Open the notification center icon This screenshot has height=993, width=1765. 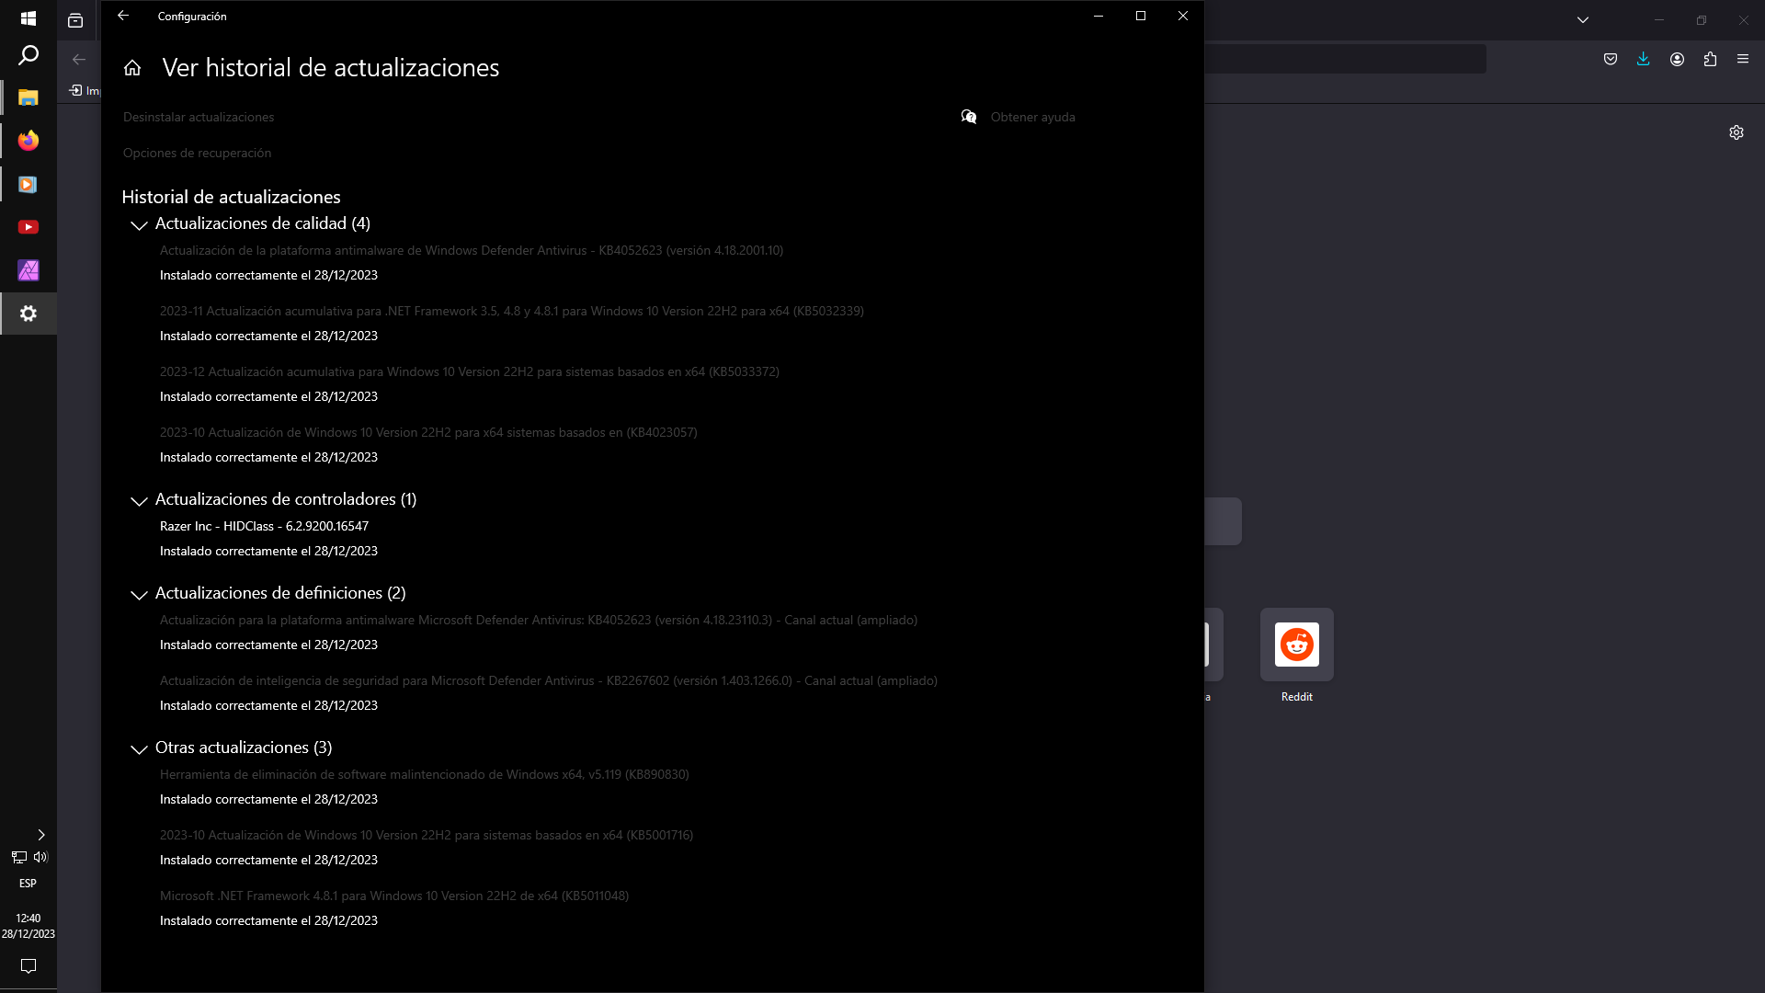coord(28,966)
